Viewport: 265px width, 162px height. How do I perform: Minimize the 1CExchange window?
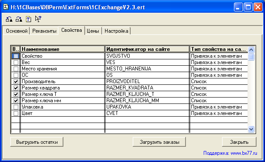point(238,7)
